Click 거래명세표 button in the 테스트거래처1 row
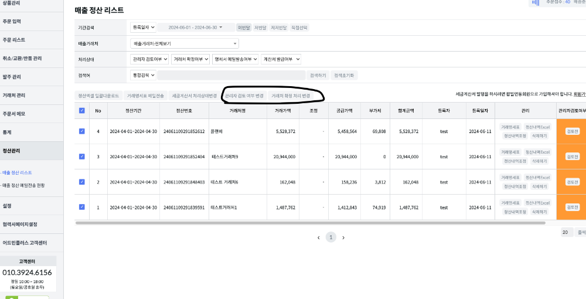Screen dimensions: 586x299 pyautogui.click(x=510, y=203)
